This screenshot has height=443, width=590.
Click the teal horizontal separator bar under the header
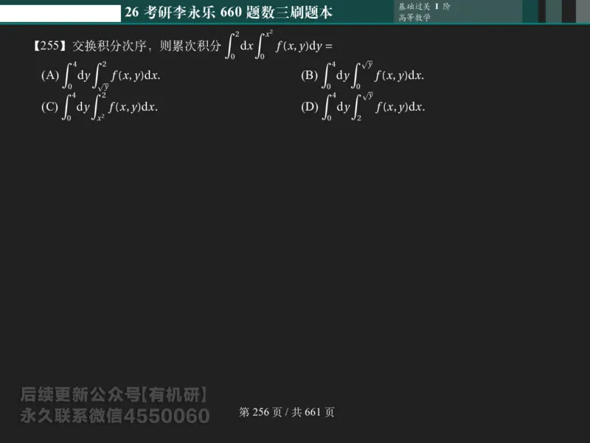[295, 23]
